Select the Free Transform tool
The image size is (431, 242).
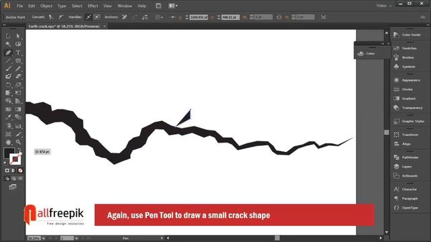click(x=18, y=93)
